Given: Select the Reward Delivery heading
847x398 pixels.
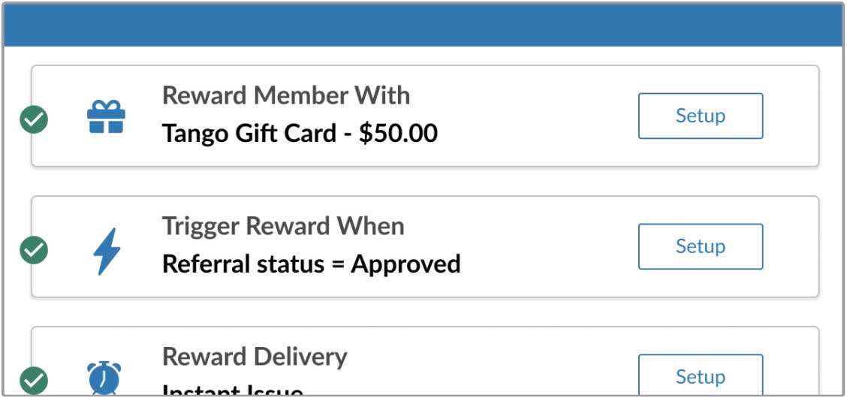Looking at the screenshot, I should point(255,357).
